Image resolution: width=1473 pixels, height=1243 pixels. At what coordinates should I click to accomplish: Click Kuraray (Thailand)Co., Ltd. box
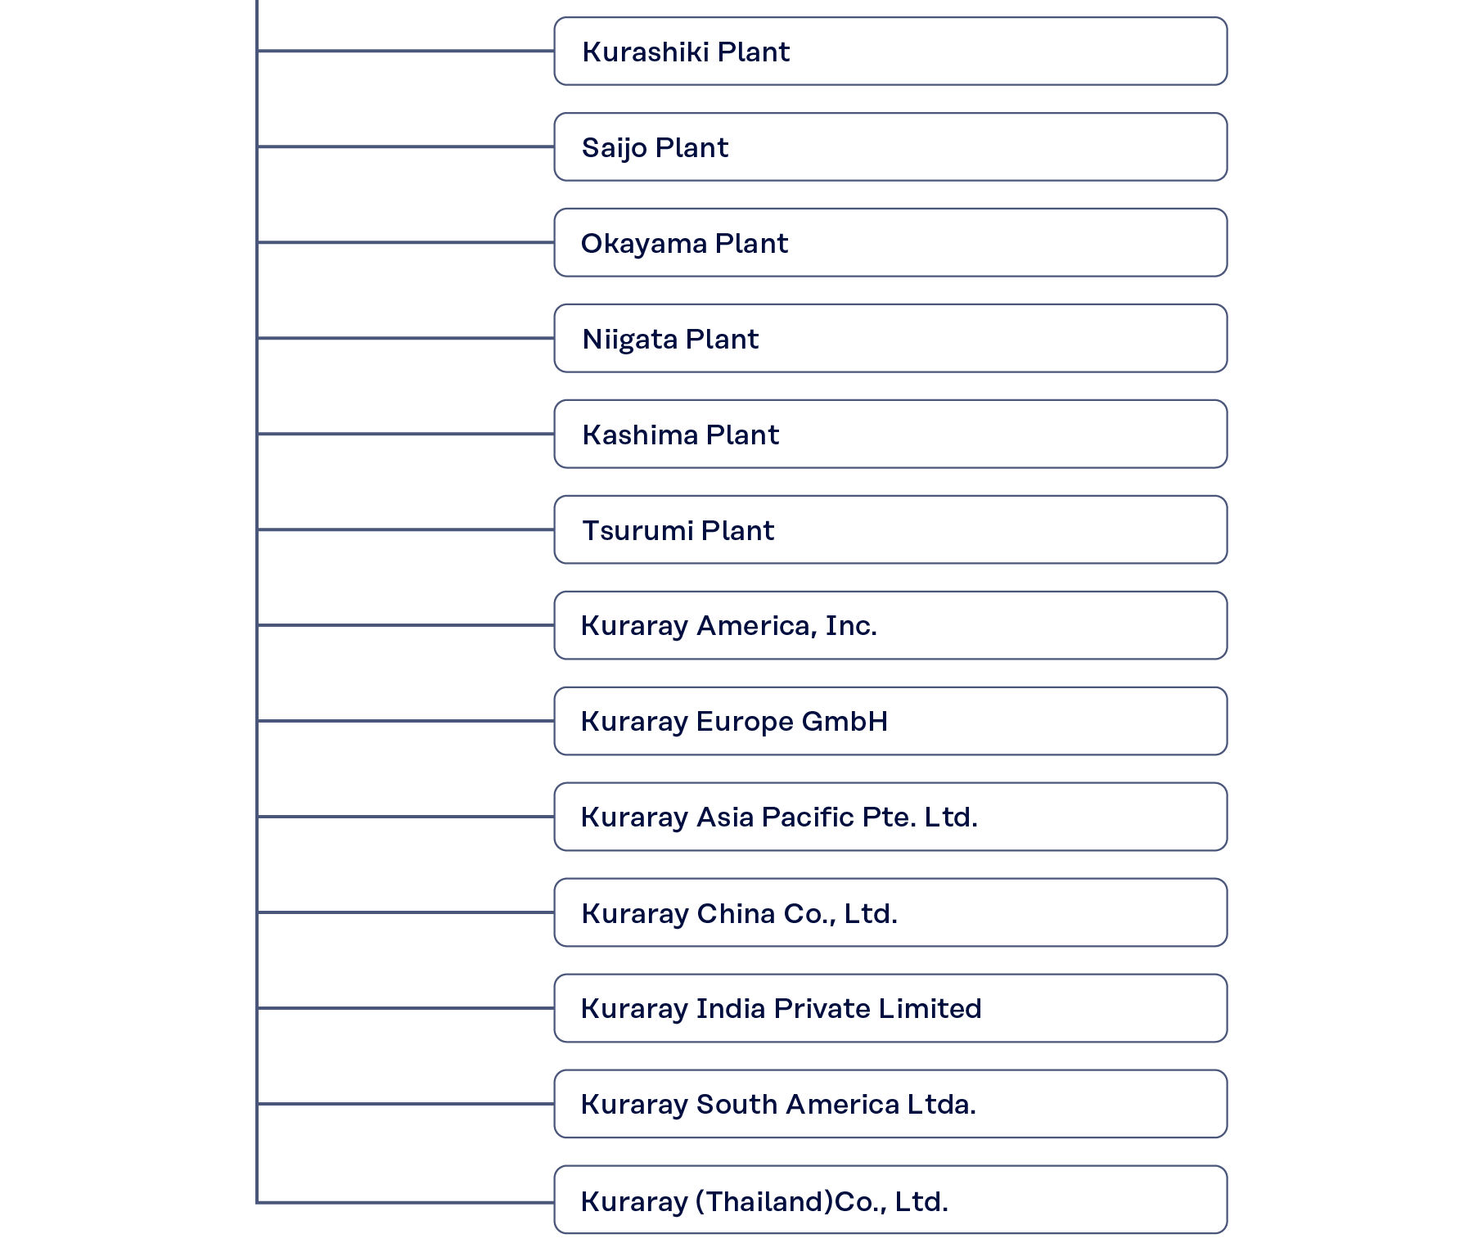890,1200
